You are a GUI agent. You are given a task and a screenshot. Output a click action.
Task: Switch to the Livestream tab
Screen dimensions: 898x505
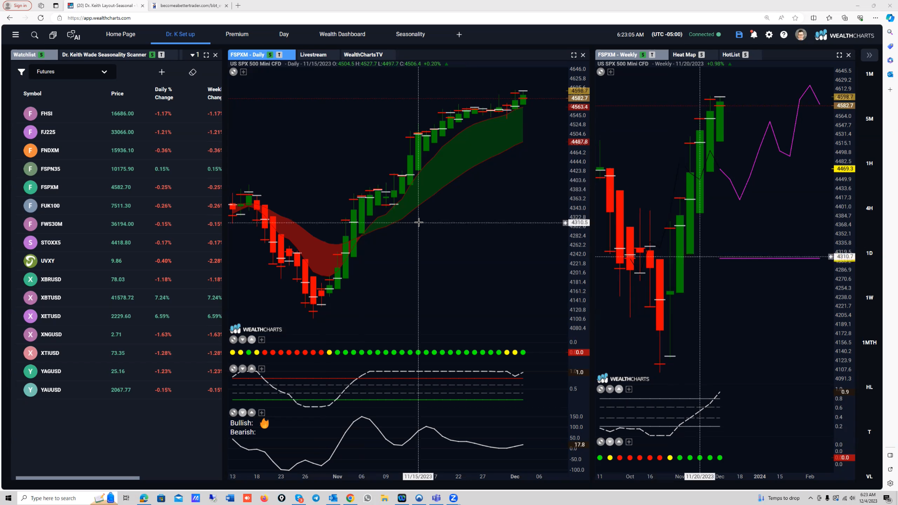[x=313, y=55]
